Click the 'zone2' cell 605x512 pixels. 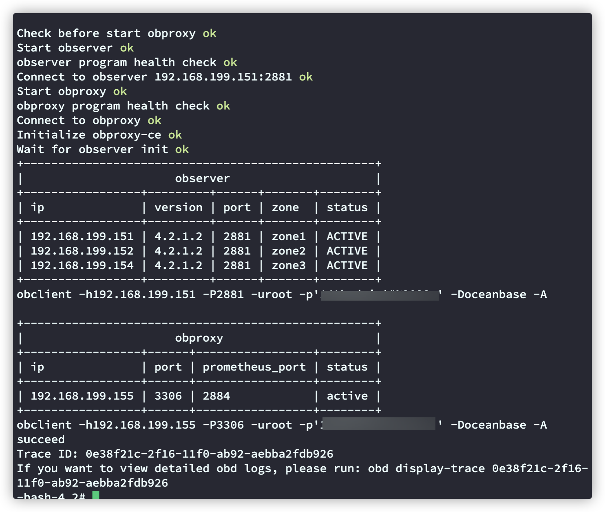(x=289, y=251)
